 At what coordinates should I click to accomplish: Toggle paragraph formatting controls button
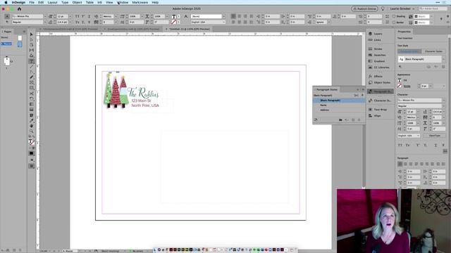(x=7, y=22)
